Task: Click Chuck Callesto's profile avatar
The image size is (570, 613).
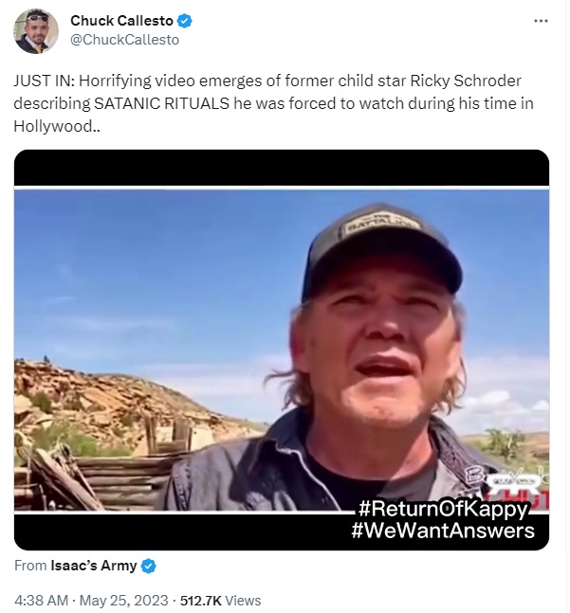Action: [x=36, y=30]
